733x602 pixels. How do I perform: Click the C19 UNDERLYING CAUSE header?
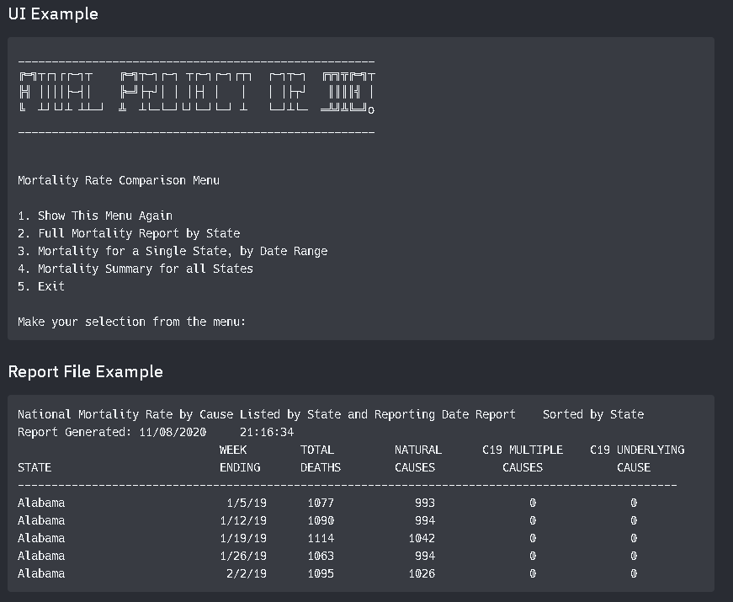click(634, 459)
